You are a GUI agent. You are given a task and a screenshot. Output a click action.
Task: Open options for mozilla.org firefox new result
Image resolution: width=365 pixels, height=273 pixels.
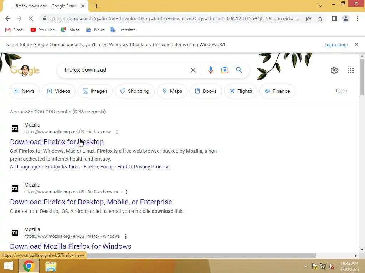(117, 132)
